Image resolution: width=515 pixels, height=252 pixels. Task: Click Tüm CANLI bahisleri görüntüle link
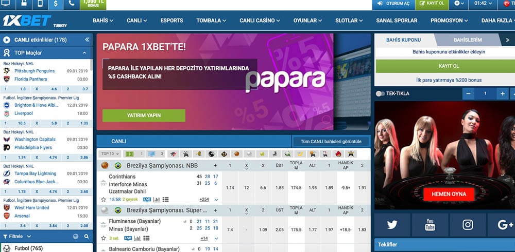[331, 141]
